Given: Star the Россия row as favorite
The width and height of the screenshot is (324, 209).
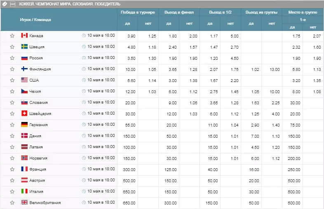Looking at the screenshot, I should pos(12,58).
